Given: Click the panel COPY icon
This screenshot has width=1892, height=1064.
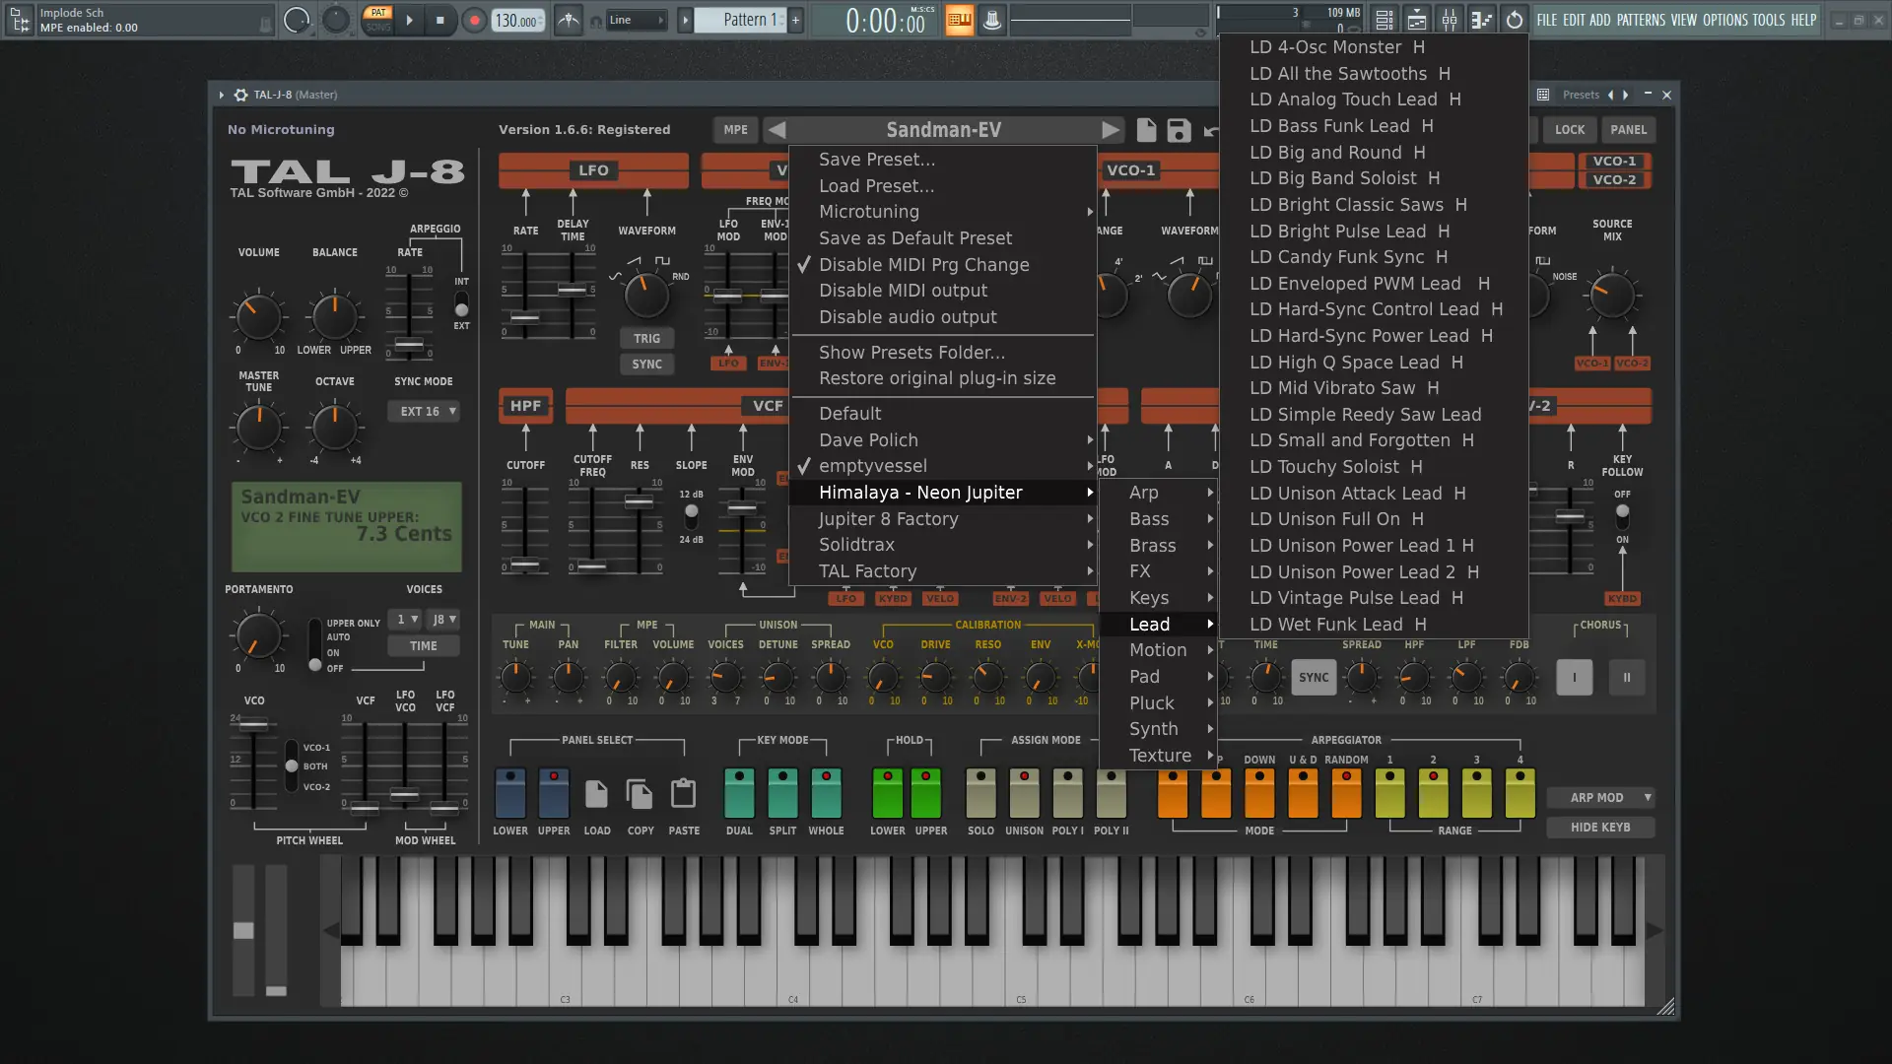Looking at the screenshot, I should point(640,794).
